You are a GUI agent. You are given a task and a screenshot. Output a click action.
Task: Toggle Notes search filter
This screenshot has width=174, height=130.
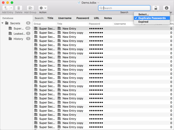(108, 18)
